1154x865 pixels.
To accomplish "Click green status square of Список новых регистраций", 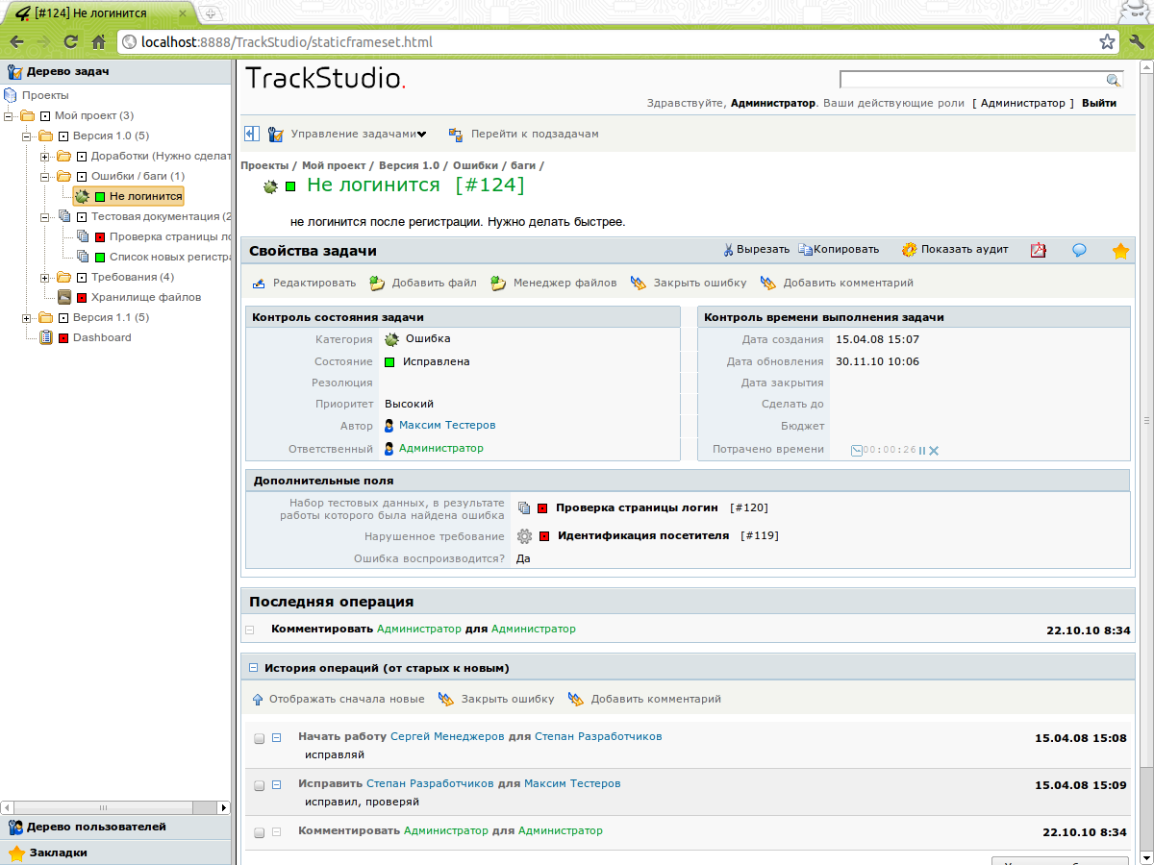I will [x=99, y=258].
